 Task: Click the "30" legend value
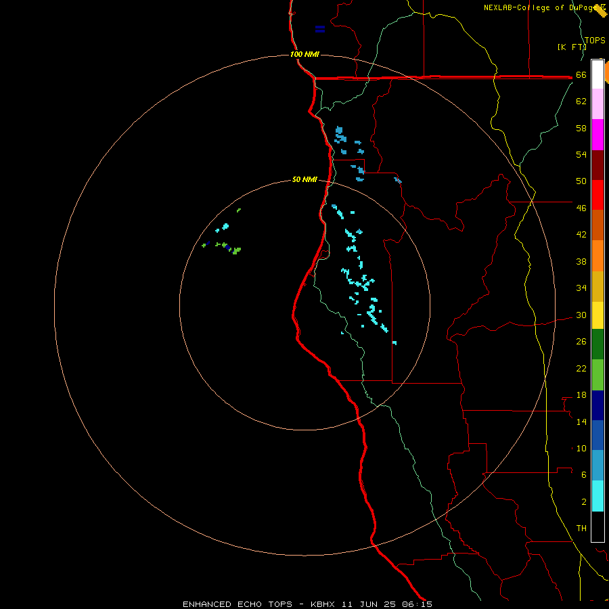click(581, 315)
